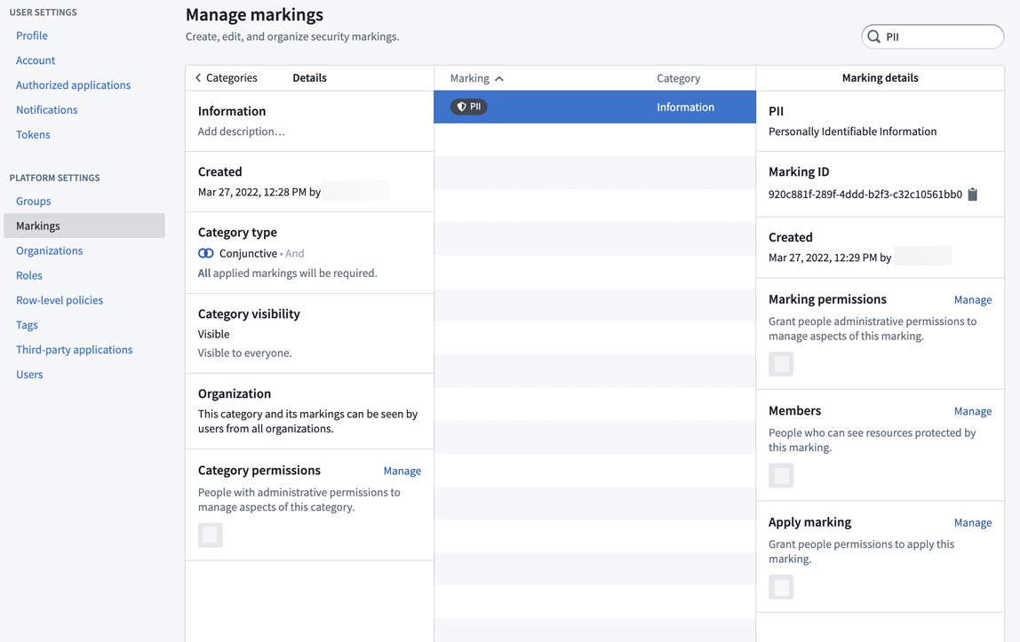This screenshot has width=1020, height=642.
Task: Go to Roles settings
Action: click(29, 275)
